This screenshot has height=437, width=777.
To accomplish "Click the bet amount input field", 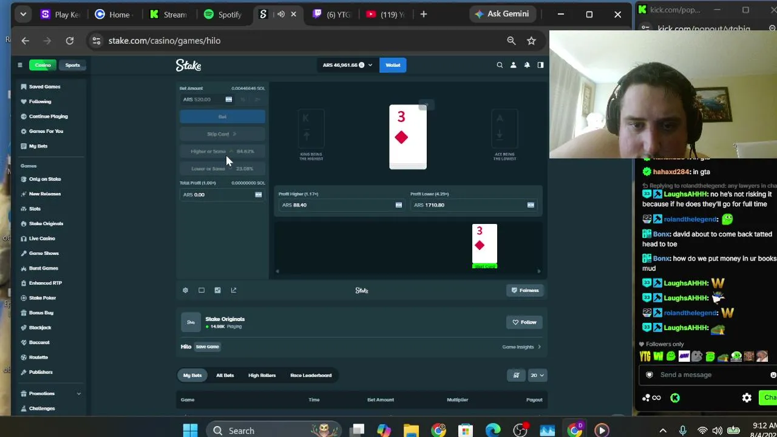I will 207,100.
